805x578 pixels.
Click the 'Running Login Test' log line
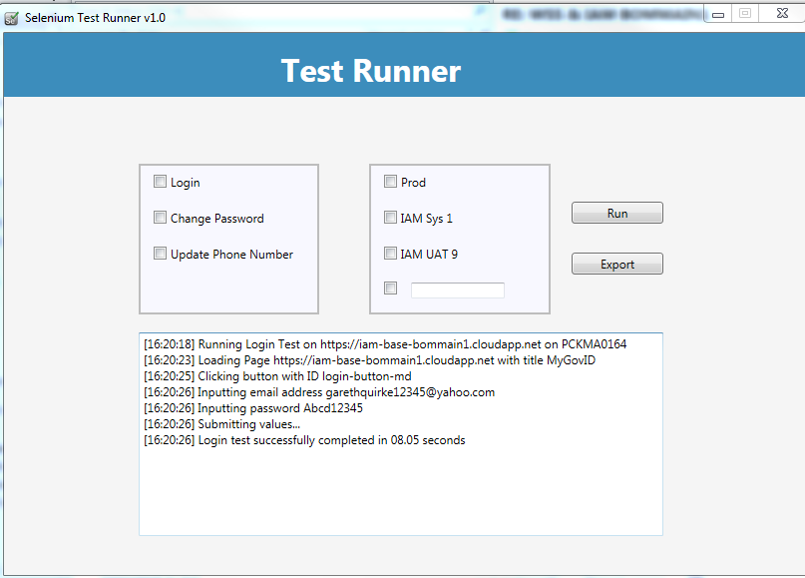(384, 344)
